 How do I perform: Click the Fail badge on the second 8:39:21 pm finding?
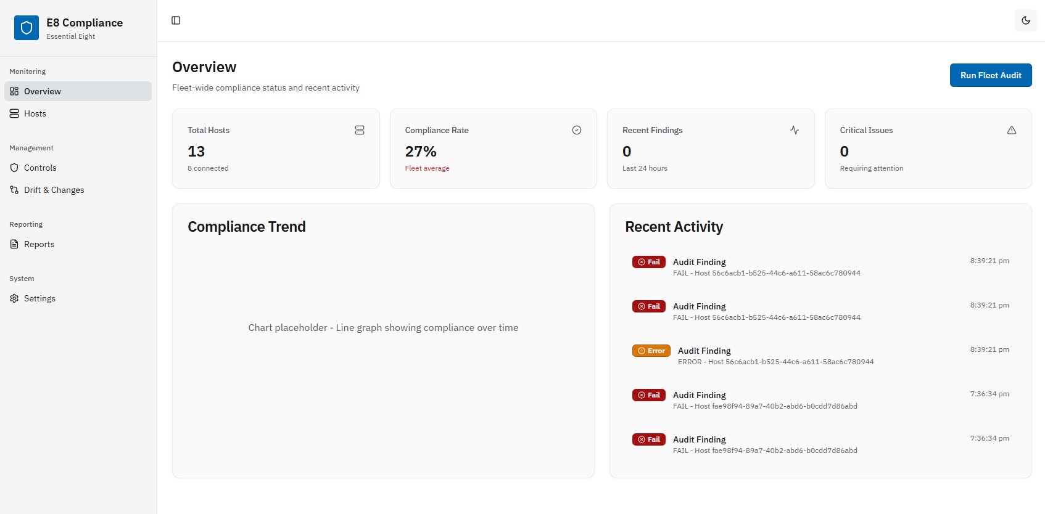click(x=649, y=306)
